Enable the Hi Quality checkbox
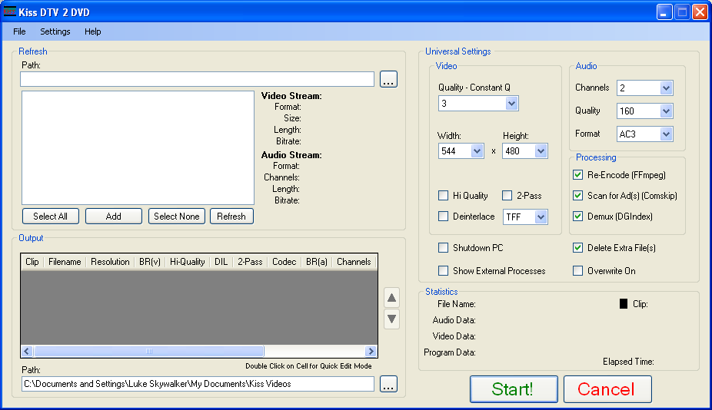This screenshot has height=410, width=712. 444,196
